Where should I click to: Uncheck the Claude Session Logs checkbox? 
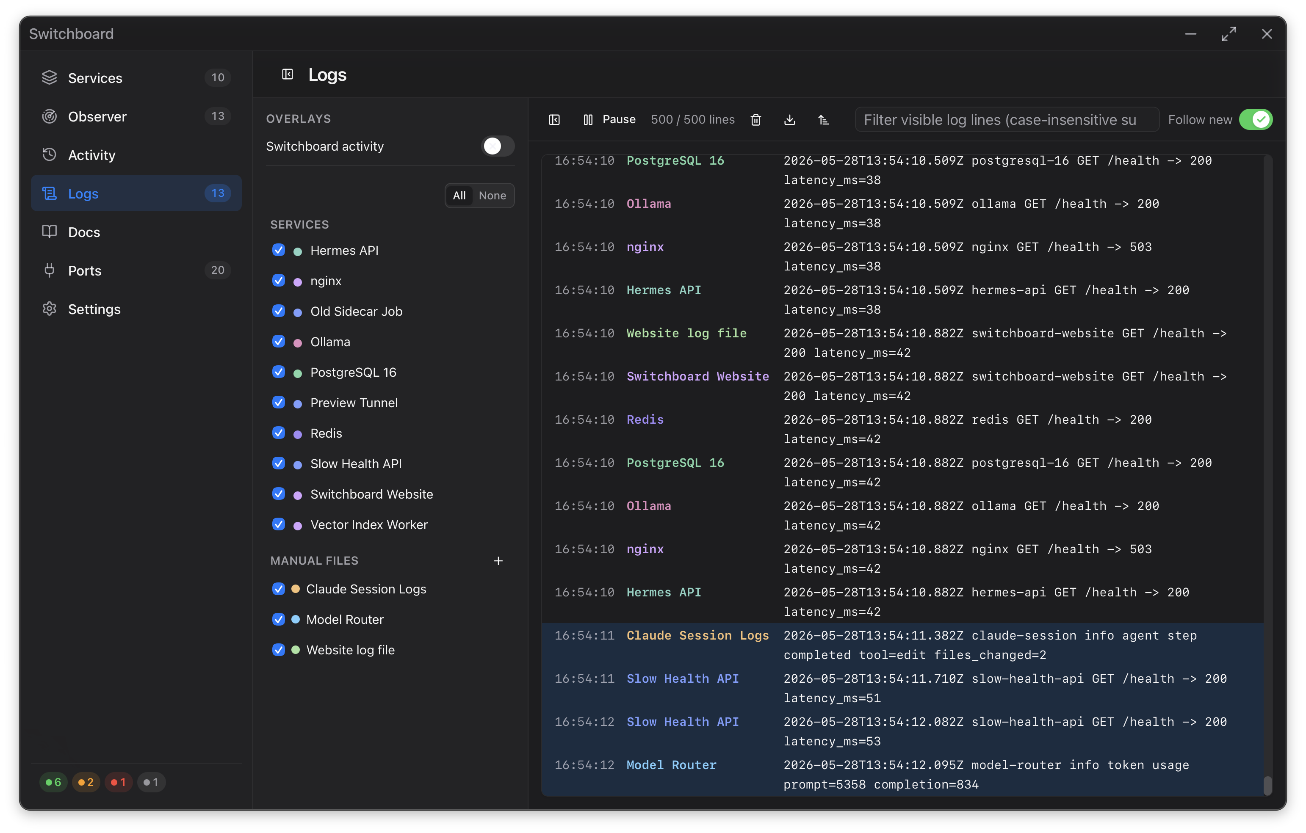[279, 589]
